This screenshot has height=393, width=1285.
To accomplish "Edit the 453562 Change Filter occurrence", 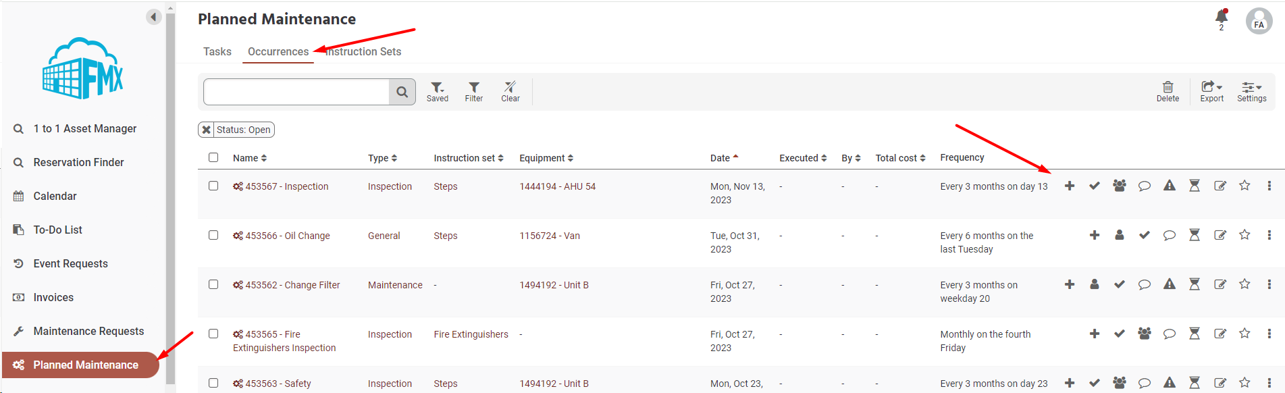I will tap(1220, 284).
